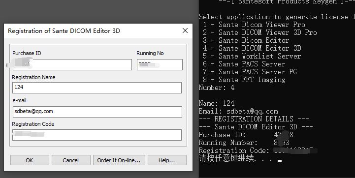Click the Purchase ID label

click(x=27, y=53)
